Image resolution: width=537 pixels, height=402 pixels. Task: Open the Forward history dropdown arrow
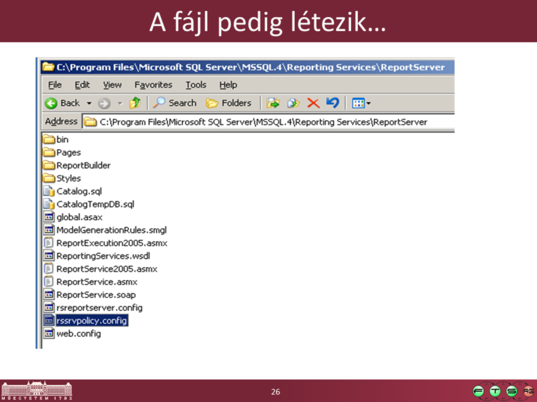click(x=120, y=103)
